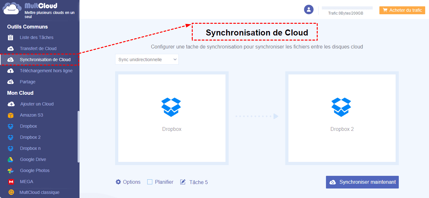Screen dimensions: 429x198
Task: Open Google Drive in Mon Cloud
Action: click(x=33, y=159)
